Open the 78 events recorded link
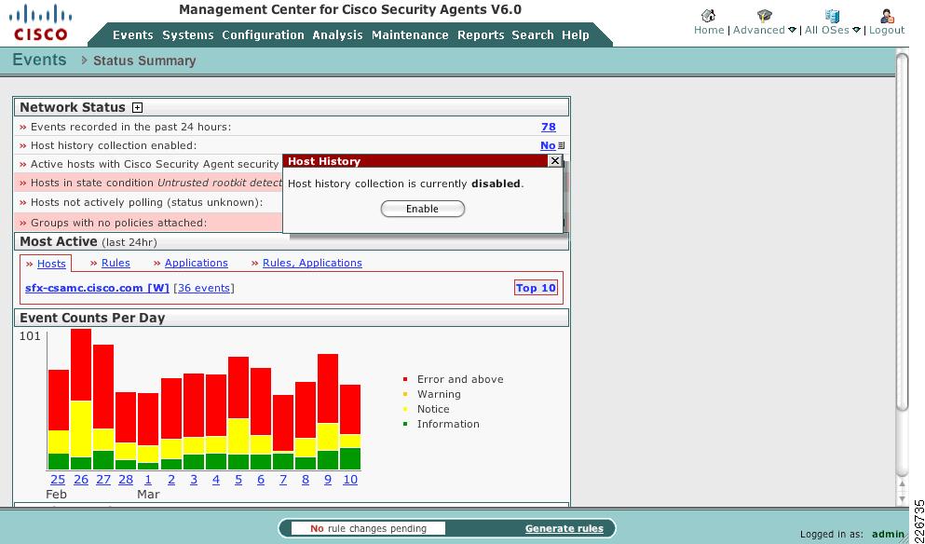 548,127
